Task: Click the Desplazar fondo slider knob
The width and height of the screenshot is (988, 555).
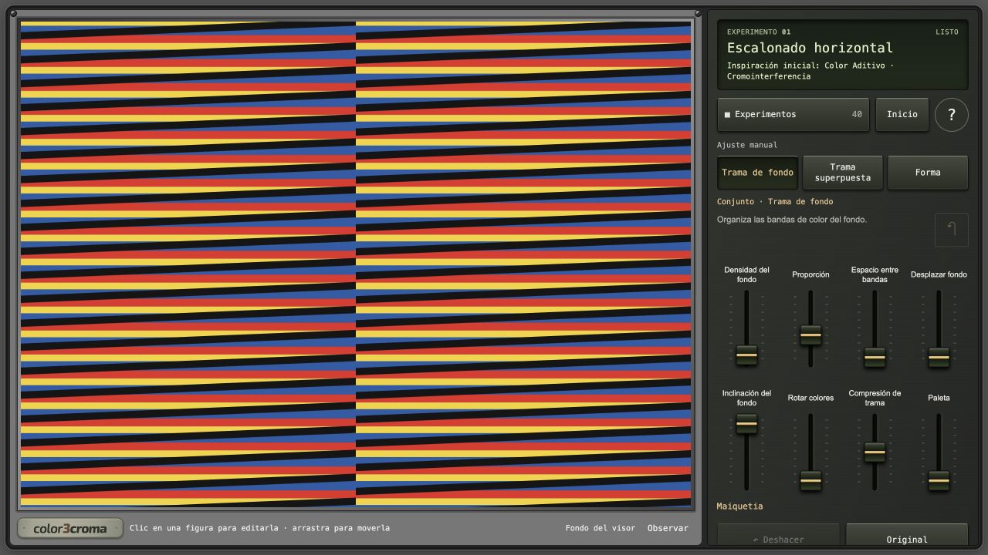Action: [939, 358]
